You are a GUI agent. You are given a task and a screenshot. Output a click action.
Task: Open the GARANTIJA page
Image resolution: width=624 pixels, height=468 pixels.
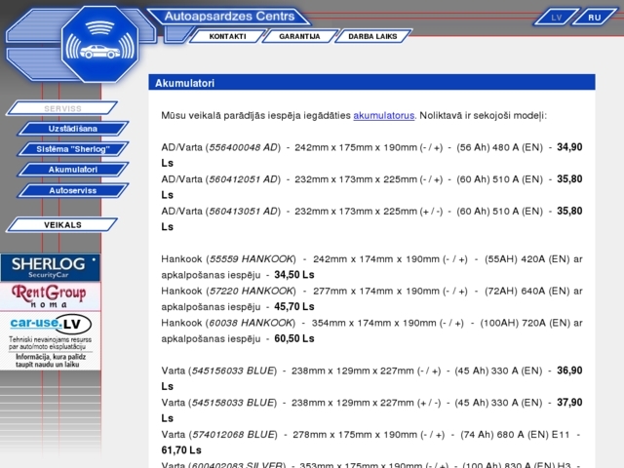point(299,36)
